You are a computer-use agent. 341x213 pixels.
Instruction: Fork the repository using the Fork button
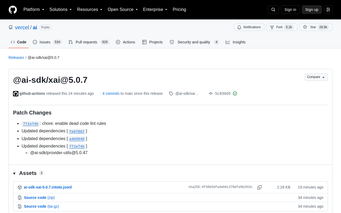tap(282, 27)
